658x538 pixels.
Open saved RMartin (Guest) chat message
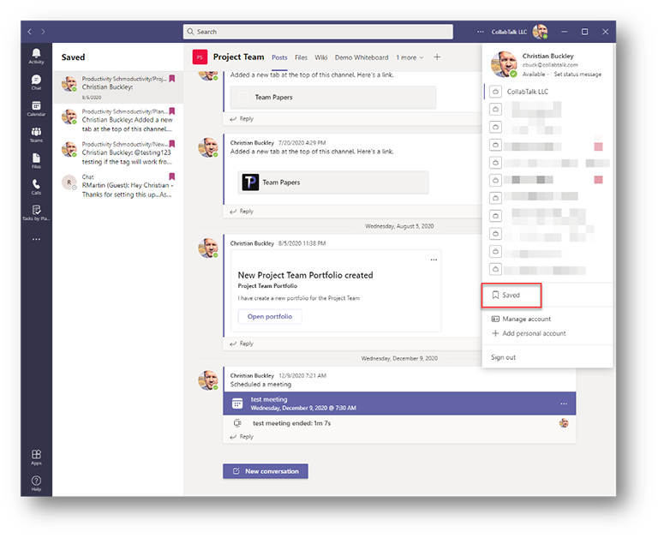118,186
